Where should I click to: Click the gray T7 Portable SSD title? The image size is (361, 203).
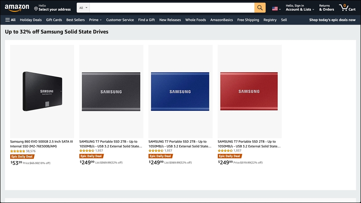click(x=111, y=144)
